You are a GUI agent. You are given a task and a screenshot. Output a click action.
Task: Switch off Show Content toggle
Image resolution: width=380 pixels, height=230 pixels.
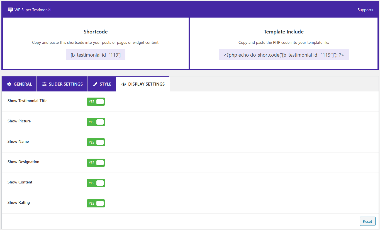(x=96, y=183)
